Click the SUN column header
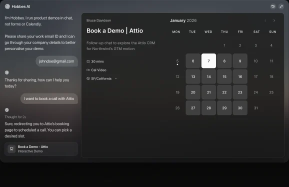 coord(272,32)
